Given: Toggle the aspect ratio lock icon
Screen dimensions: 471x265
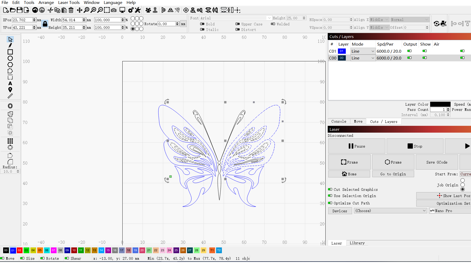Looking at the screenshot, I should [x=45, y=24].
